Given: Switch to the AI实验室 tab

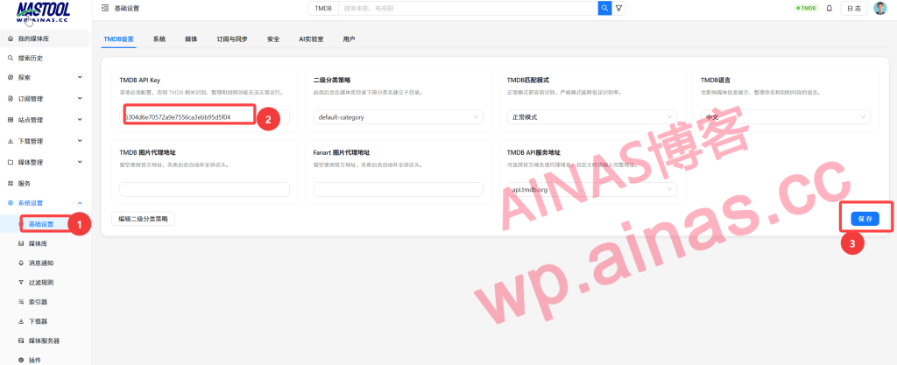Looking at the screenshot, I should 311,39.
